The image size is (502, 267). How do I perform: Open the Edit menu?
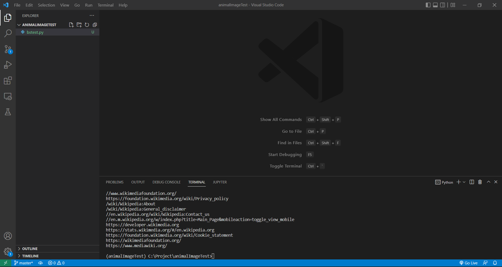[29, 5]
